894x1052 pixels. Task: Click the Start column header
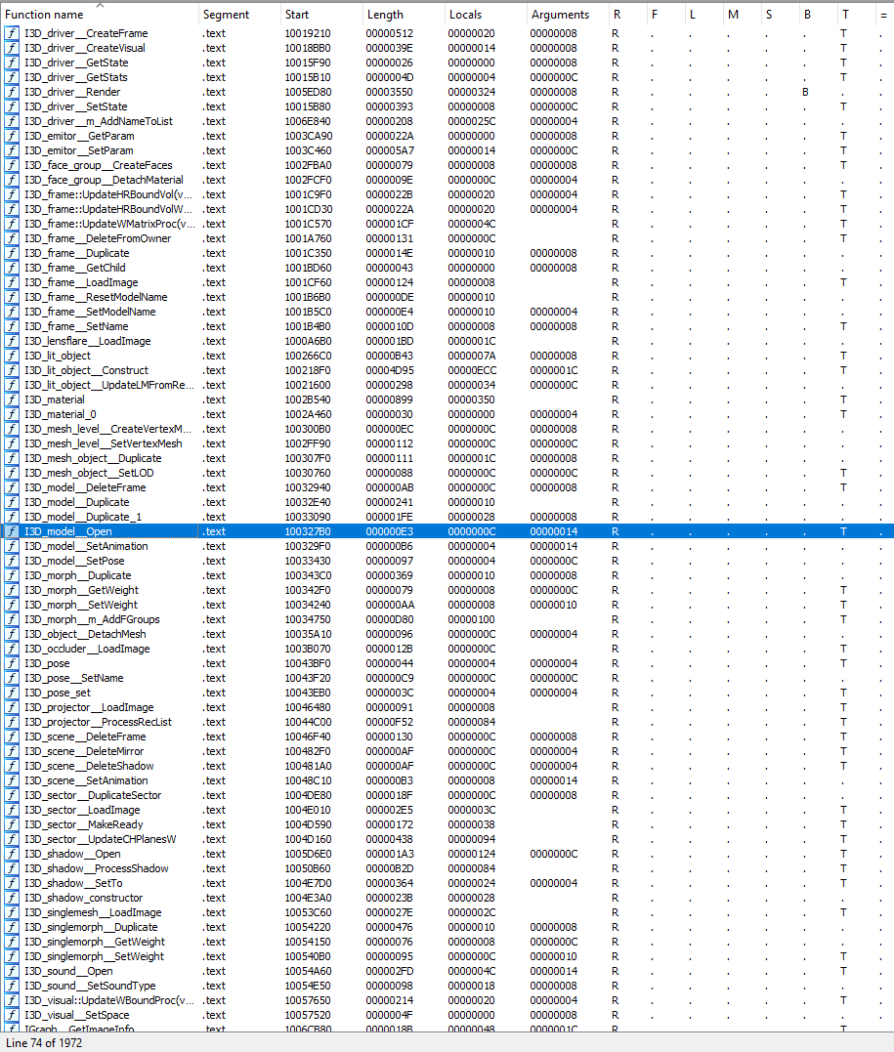(x=297, y=15)
